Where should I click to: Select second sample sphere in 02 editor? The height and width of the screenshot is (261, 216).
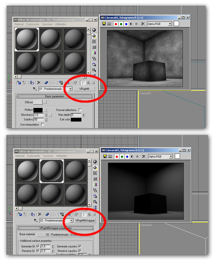coord(52,171)
